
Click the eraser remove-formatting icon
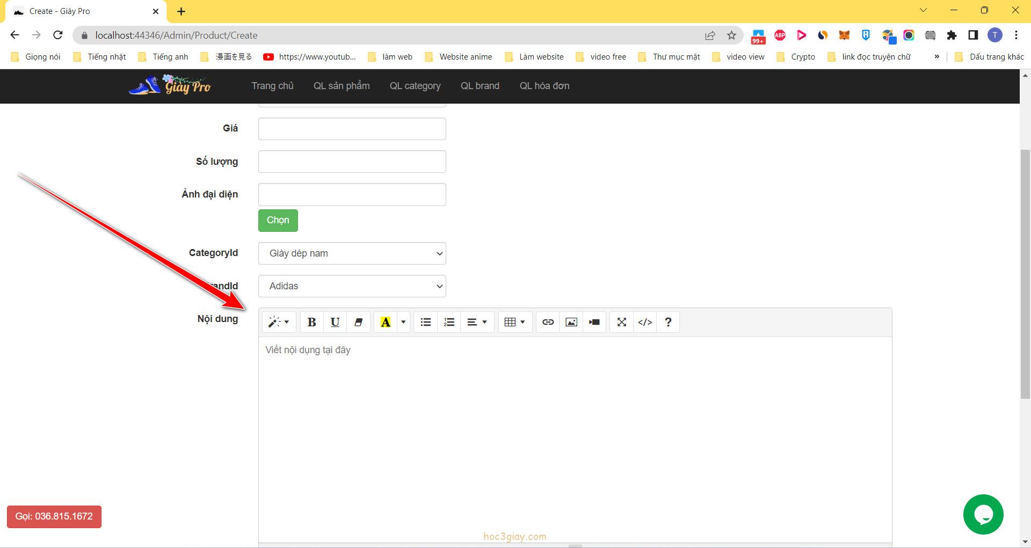pyautogui.click(x=358, y=322)
